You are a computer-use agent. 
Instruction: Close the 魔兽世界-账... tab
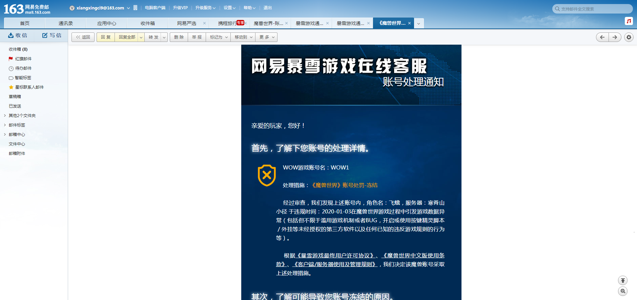pos(286,23)
